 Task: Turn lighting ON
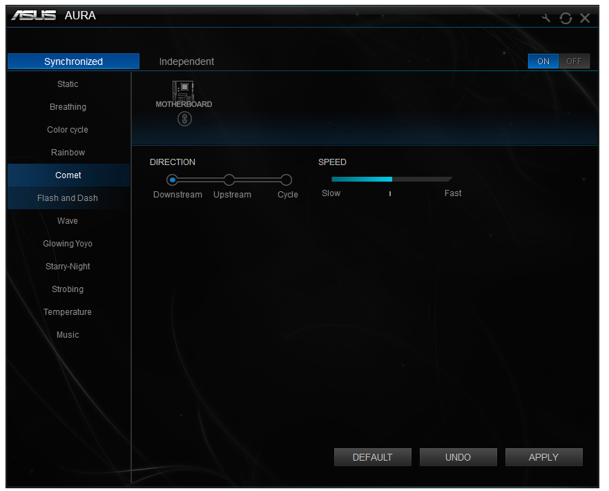[x=543, y=61]
